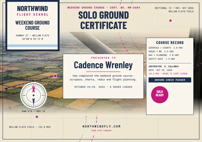Select the name Cadence Wrenley
This screenshot has height=142, width=202.
pyautogui.click(x=103, y=65)
